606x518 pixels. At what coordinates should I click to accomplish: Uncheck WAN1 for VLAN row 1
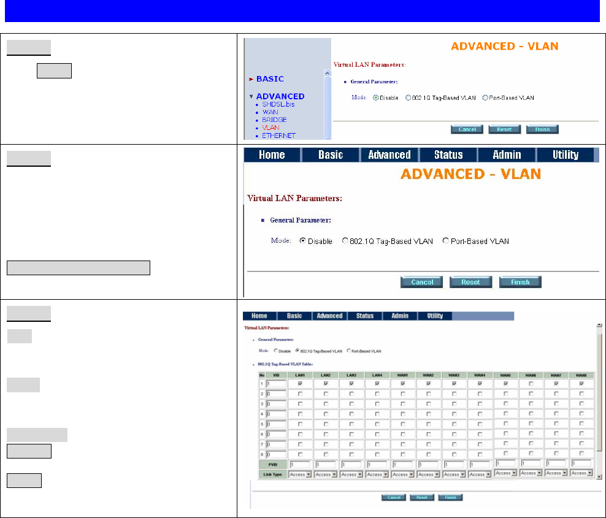[403, 384]
